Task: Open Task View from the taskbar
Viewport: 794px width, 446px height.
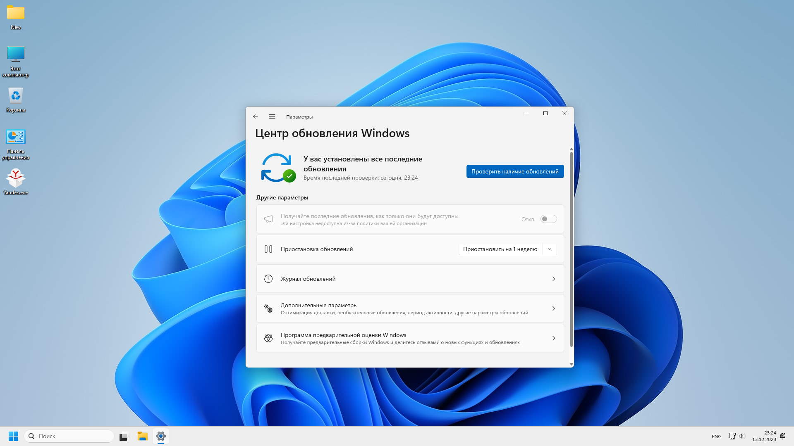Action: 124,436
